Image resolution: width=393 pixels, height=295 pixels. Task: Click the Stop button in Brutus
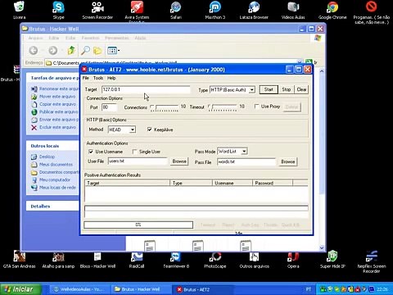[x=287, y=89]
